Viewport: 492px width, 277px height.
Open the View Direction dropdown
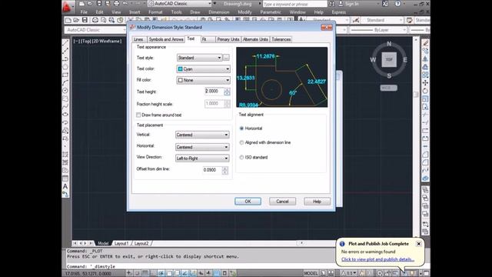tap(202, 159)
